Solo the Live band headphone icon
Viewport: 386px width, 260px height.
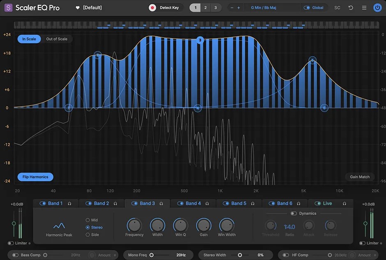click(345, 204)
